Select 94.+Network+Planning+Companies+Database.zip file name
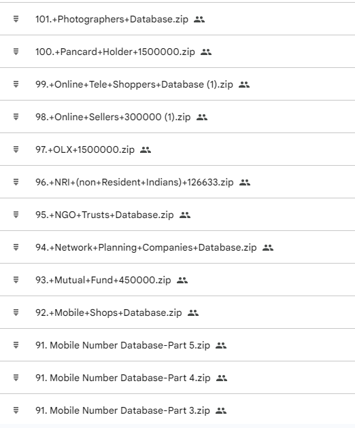The height and width of the screenshot is (428, 355). tap(146, 247)
